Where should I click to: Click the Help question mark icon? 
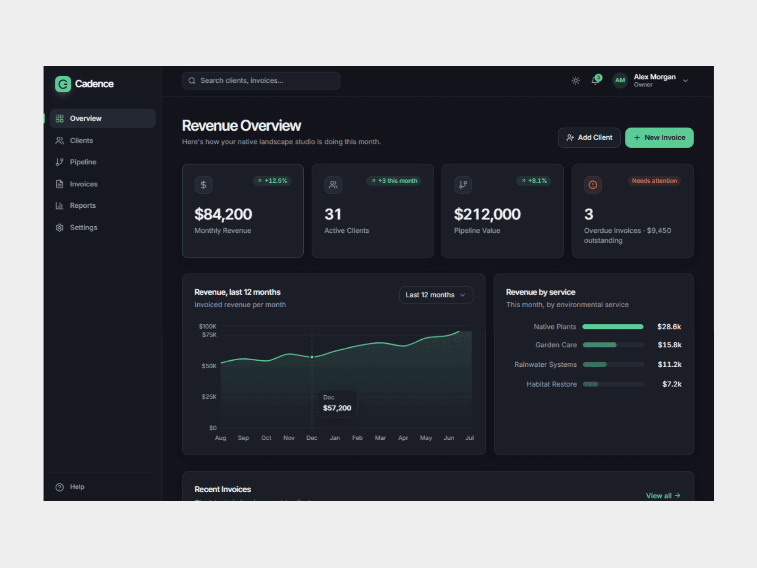click(59, 487)
